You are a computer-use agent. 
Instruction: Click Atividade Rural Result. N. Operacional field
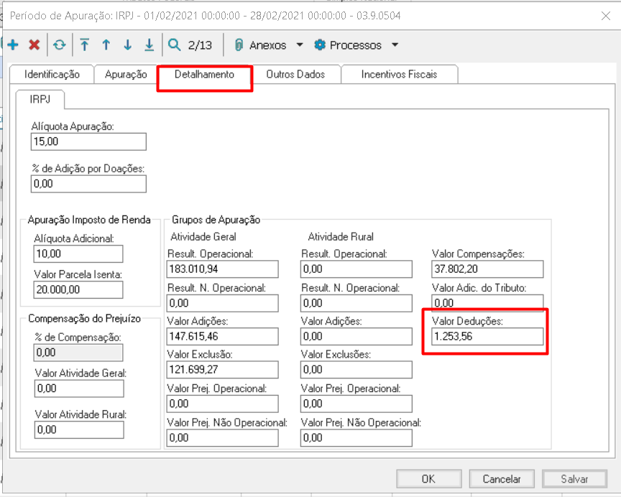[x=356, y=303]
